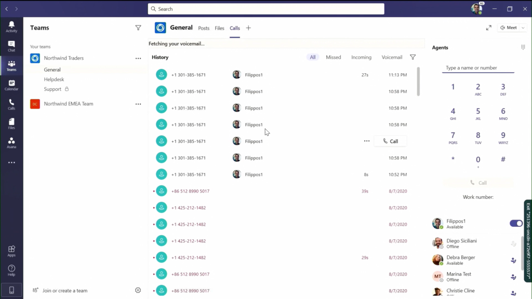Expand tab to full screen icon
This screenshot has width=532, height=299.
coord(488,28)
